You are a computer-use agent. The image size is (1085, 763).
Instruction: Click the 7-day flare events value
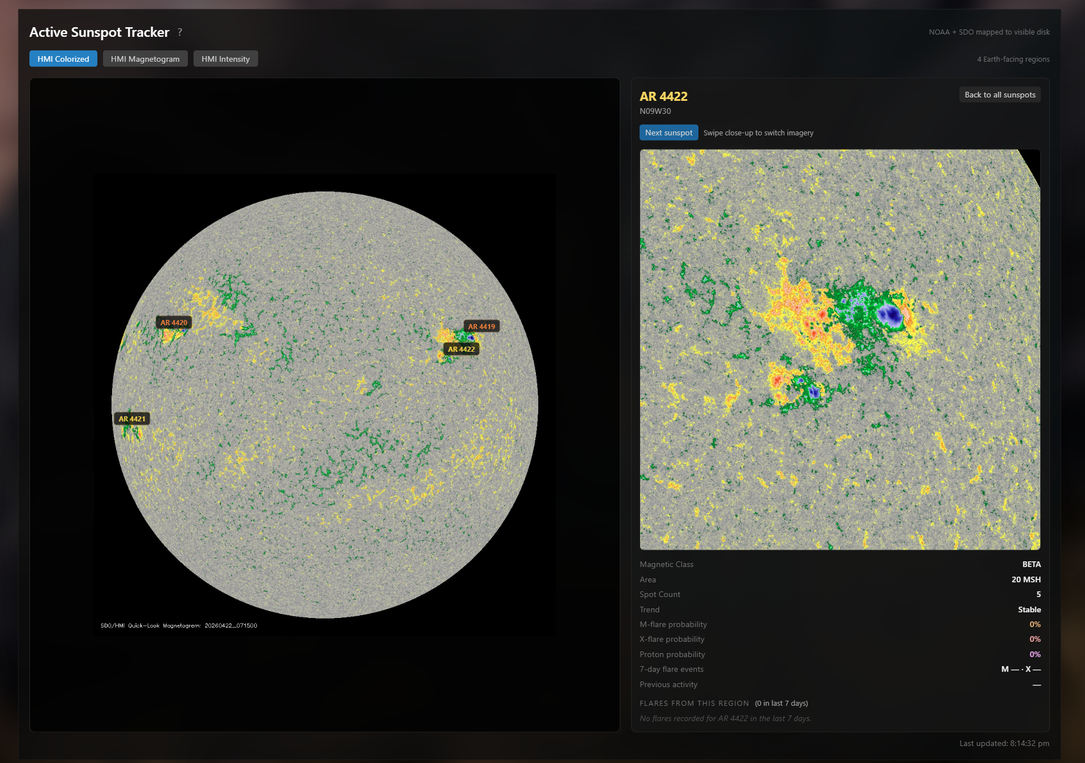coord(1021,669)
